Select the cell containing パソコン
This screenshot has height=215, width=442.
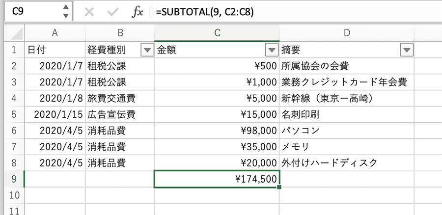[x=347, y=131]
